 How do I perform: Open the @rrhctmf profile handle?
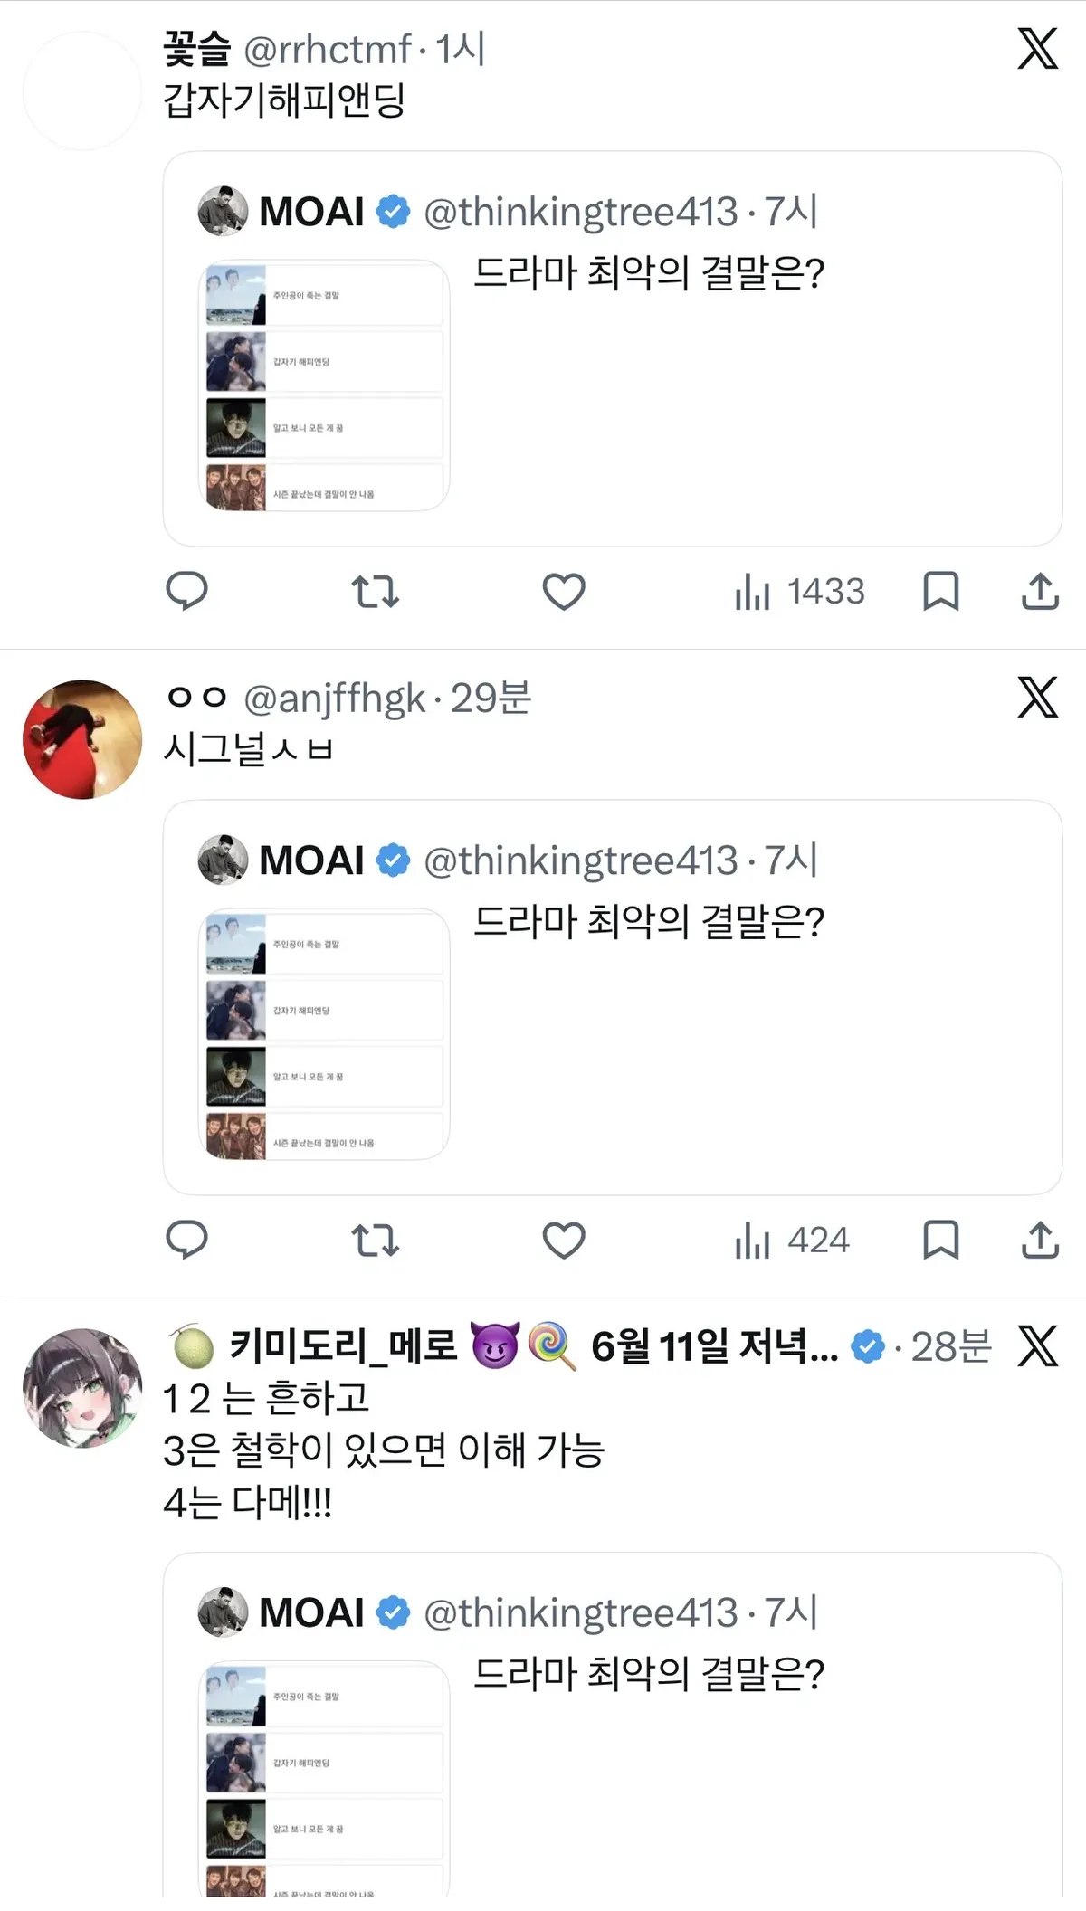pyautogui.click(x=328, y=49)
